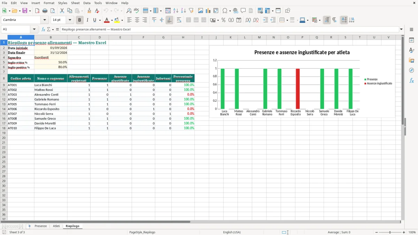Switch to the Atleti sheet tab
The height and width of the screenshot is (235, 418).
click(x=56, y=226)
